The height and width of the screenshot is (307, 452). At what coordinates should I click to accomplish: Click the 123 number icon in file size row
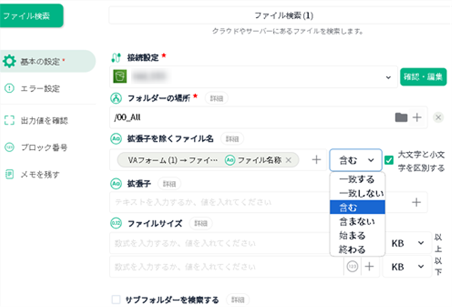click(352, 266)
